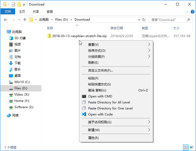Choose 属性(R) from context menu
The height and width of the screenshot is (151, 196).
point(116,138)
